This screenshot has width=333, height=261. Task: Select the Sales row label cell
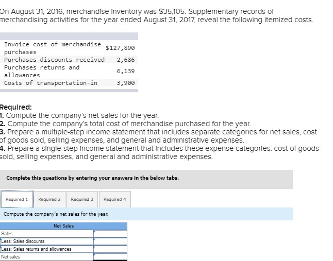[46, 234]
